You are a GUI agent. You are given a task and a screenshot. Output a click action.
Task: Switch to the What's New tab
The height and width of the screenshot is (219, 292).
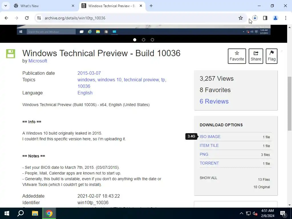44,6
